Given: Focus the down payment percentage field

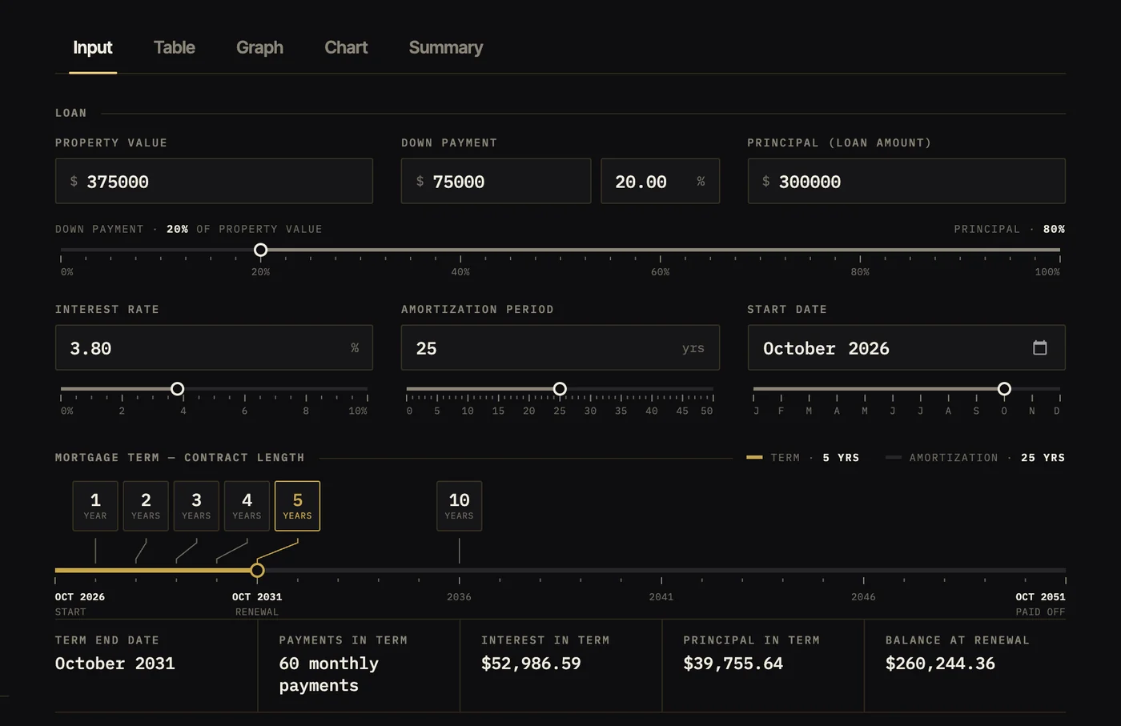Looking at the screenshot, I should [660, 181].
